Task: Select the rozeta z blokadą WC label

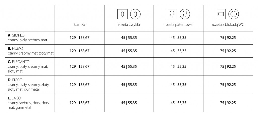Action: [x=228, y=25]
